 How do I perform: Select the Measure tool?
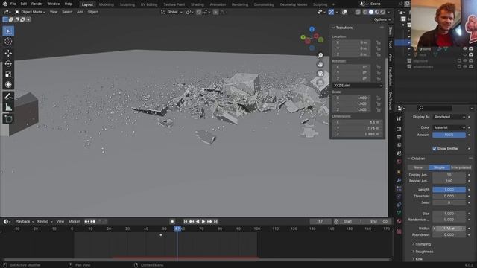click(x=8, y=107)
